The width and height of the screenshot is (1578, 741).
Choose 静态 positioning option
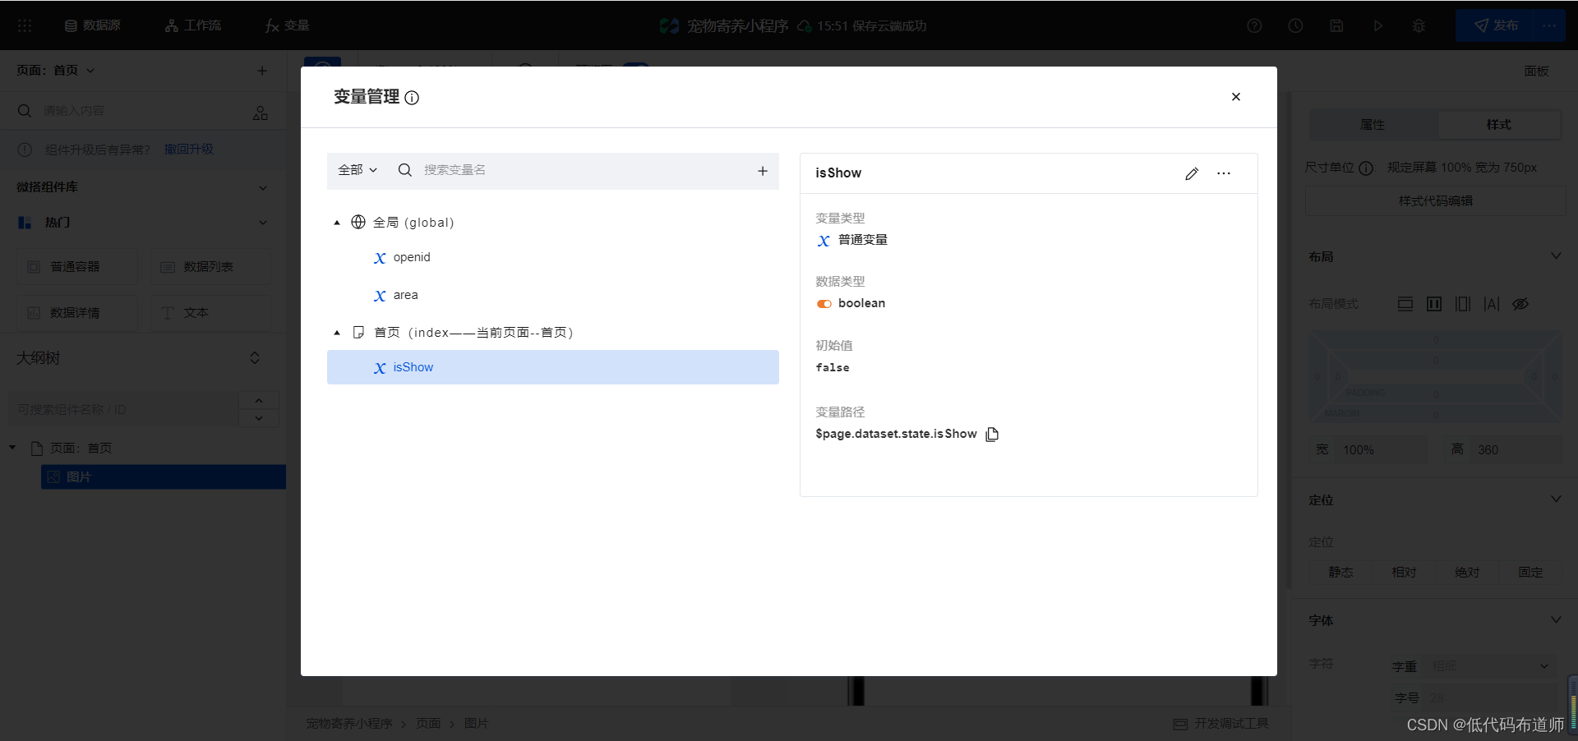[1340, 572]
